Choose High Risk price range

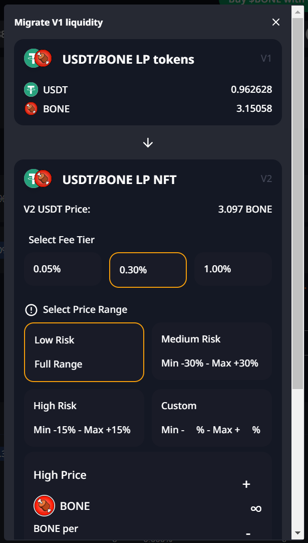[x=84, y=418]
